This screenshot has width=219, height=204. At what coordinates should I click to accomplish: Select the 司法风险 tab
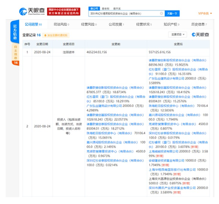coord(61,24)
